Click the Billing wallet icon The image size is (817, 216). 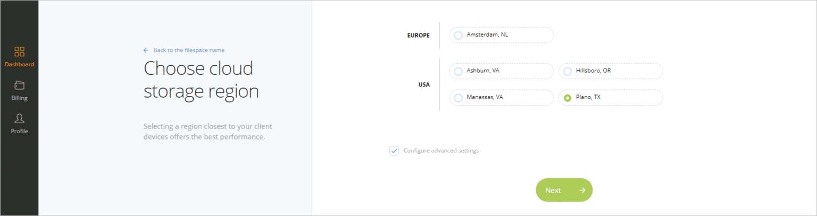point(19,85)
